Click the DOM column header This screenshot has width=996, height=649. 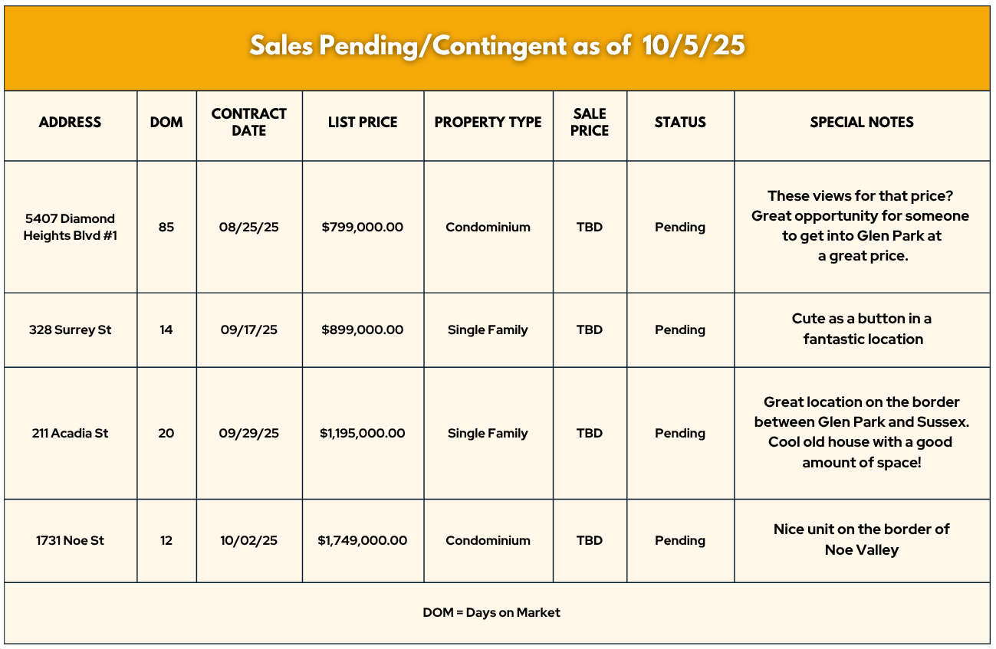(166, 122)
